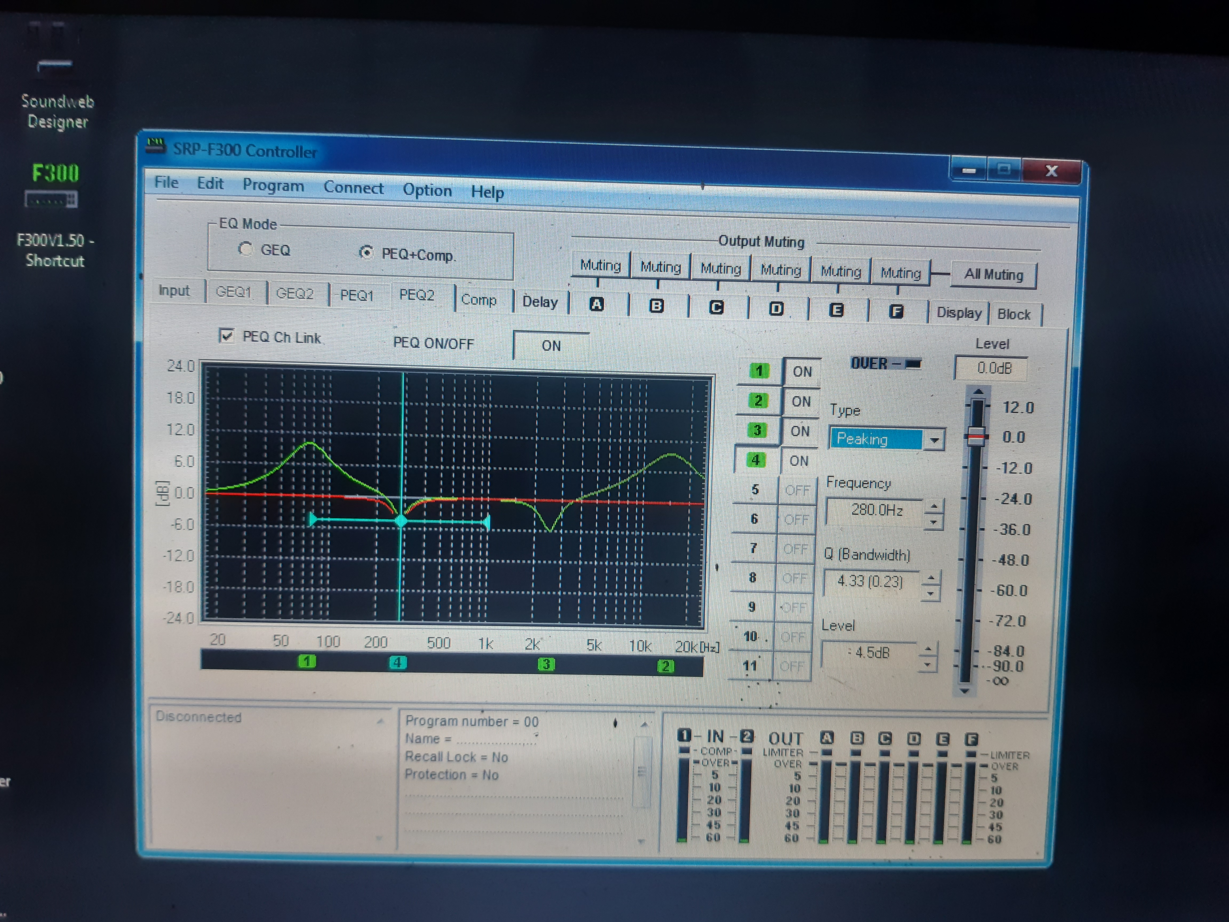This screenshot has height=922, width=1229.
Task: Toggle the PEQ Ch Link checkbox
Action: point(226,335)
